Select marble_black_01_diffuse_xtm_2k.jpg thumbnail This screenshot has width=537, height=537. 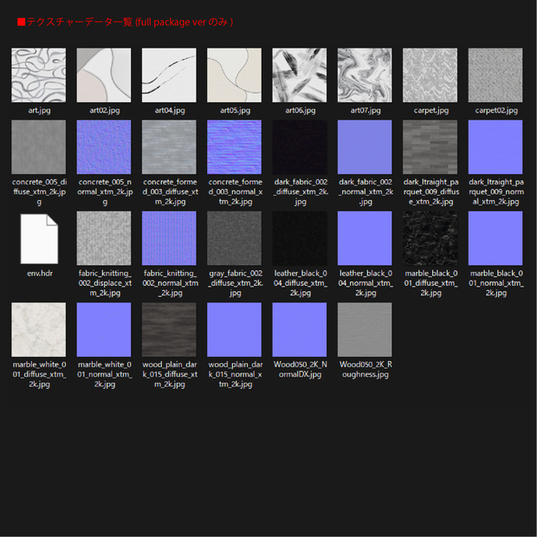tap(430, 238)
